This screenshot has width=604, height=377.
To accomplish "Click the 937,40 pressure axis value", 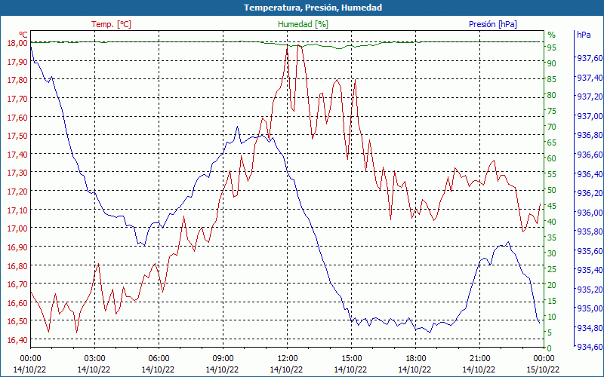I will (590, 78).
